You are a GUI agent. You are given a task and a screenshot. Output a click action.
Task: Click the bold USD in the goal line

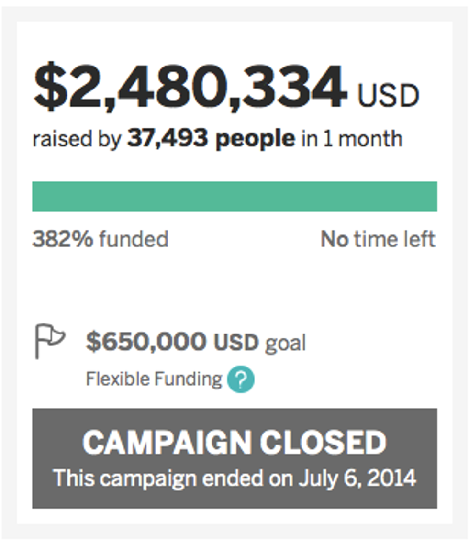click(x=236, y=343)
